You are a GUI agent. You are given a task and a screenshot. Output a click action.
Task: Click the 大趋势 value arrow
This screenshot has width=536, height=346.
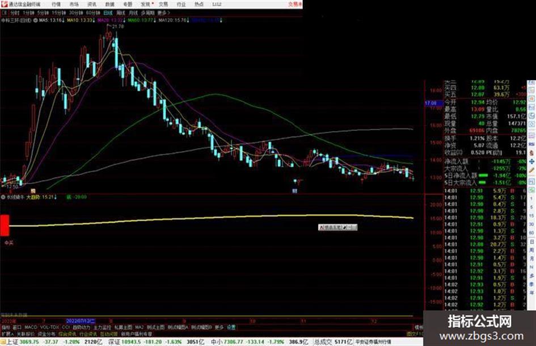(56, 197)
